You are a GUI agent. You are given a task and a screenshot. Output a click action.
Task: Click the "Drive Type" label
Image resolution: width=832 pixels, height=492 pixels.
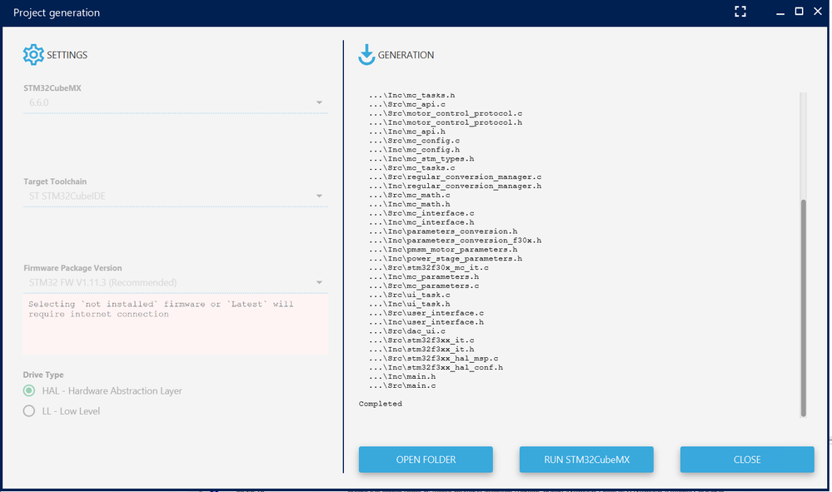point(43,375)
